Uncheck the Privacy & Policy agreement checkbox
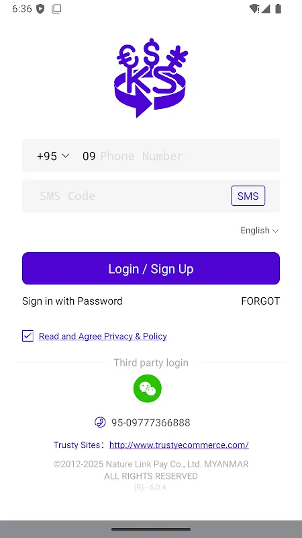 [x=28, y=336]
